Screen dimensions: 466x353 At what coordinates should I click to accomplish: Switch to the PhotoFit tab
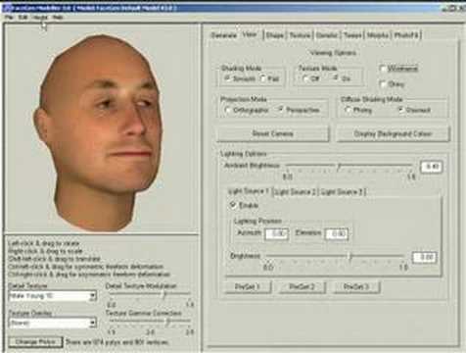406,35
